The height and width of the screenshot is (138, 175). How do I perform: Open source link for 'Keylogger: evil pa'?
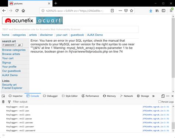click(156, 107)
